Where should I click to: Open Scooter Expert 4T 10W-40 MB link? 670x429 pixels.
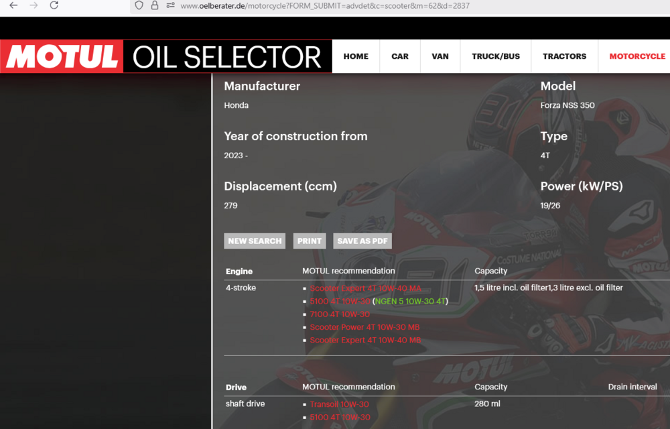pos(365,340)
